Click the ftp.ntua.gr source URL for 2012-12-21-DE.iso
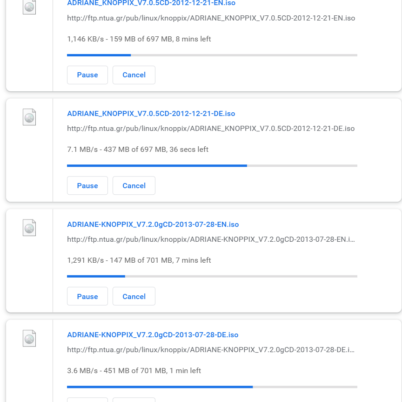Screen dimensions: 402x402 (x=211, y=129)
